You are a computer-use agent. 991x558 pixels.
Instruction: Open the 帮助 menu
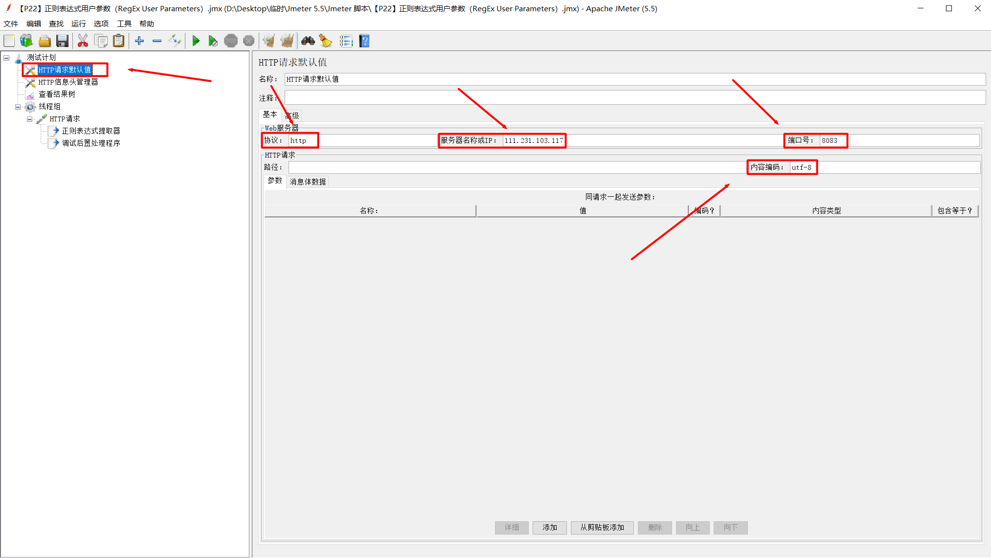(147, 23)
